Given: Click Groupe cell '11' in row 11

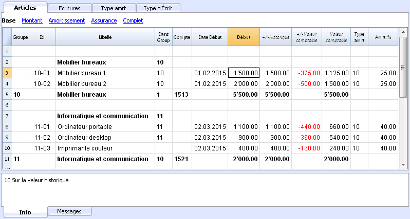Looking at the screenshot, I should click(x=20, y=159).
